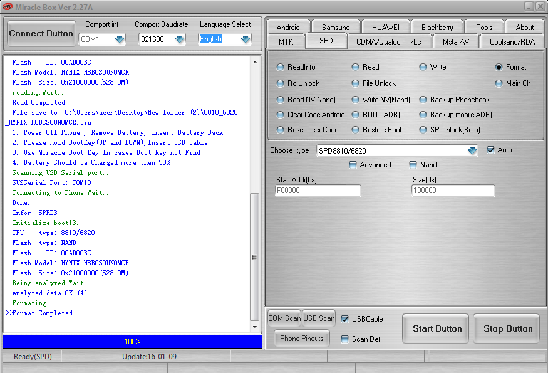548x373 pixels.
Task: Switch to the Samsung tab
Action: (x=336, y=28)
